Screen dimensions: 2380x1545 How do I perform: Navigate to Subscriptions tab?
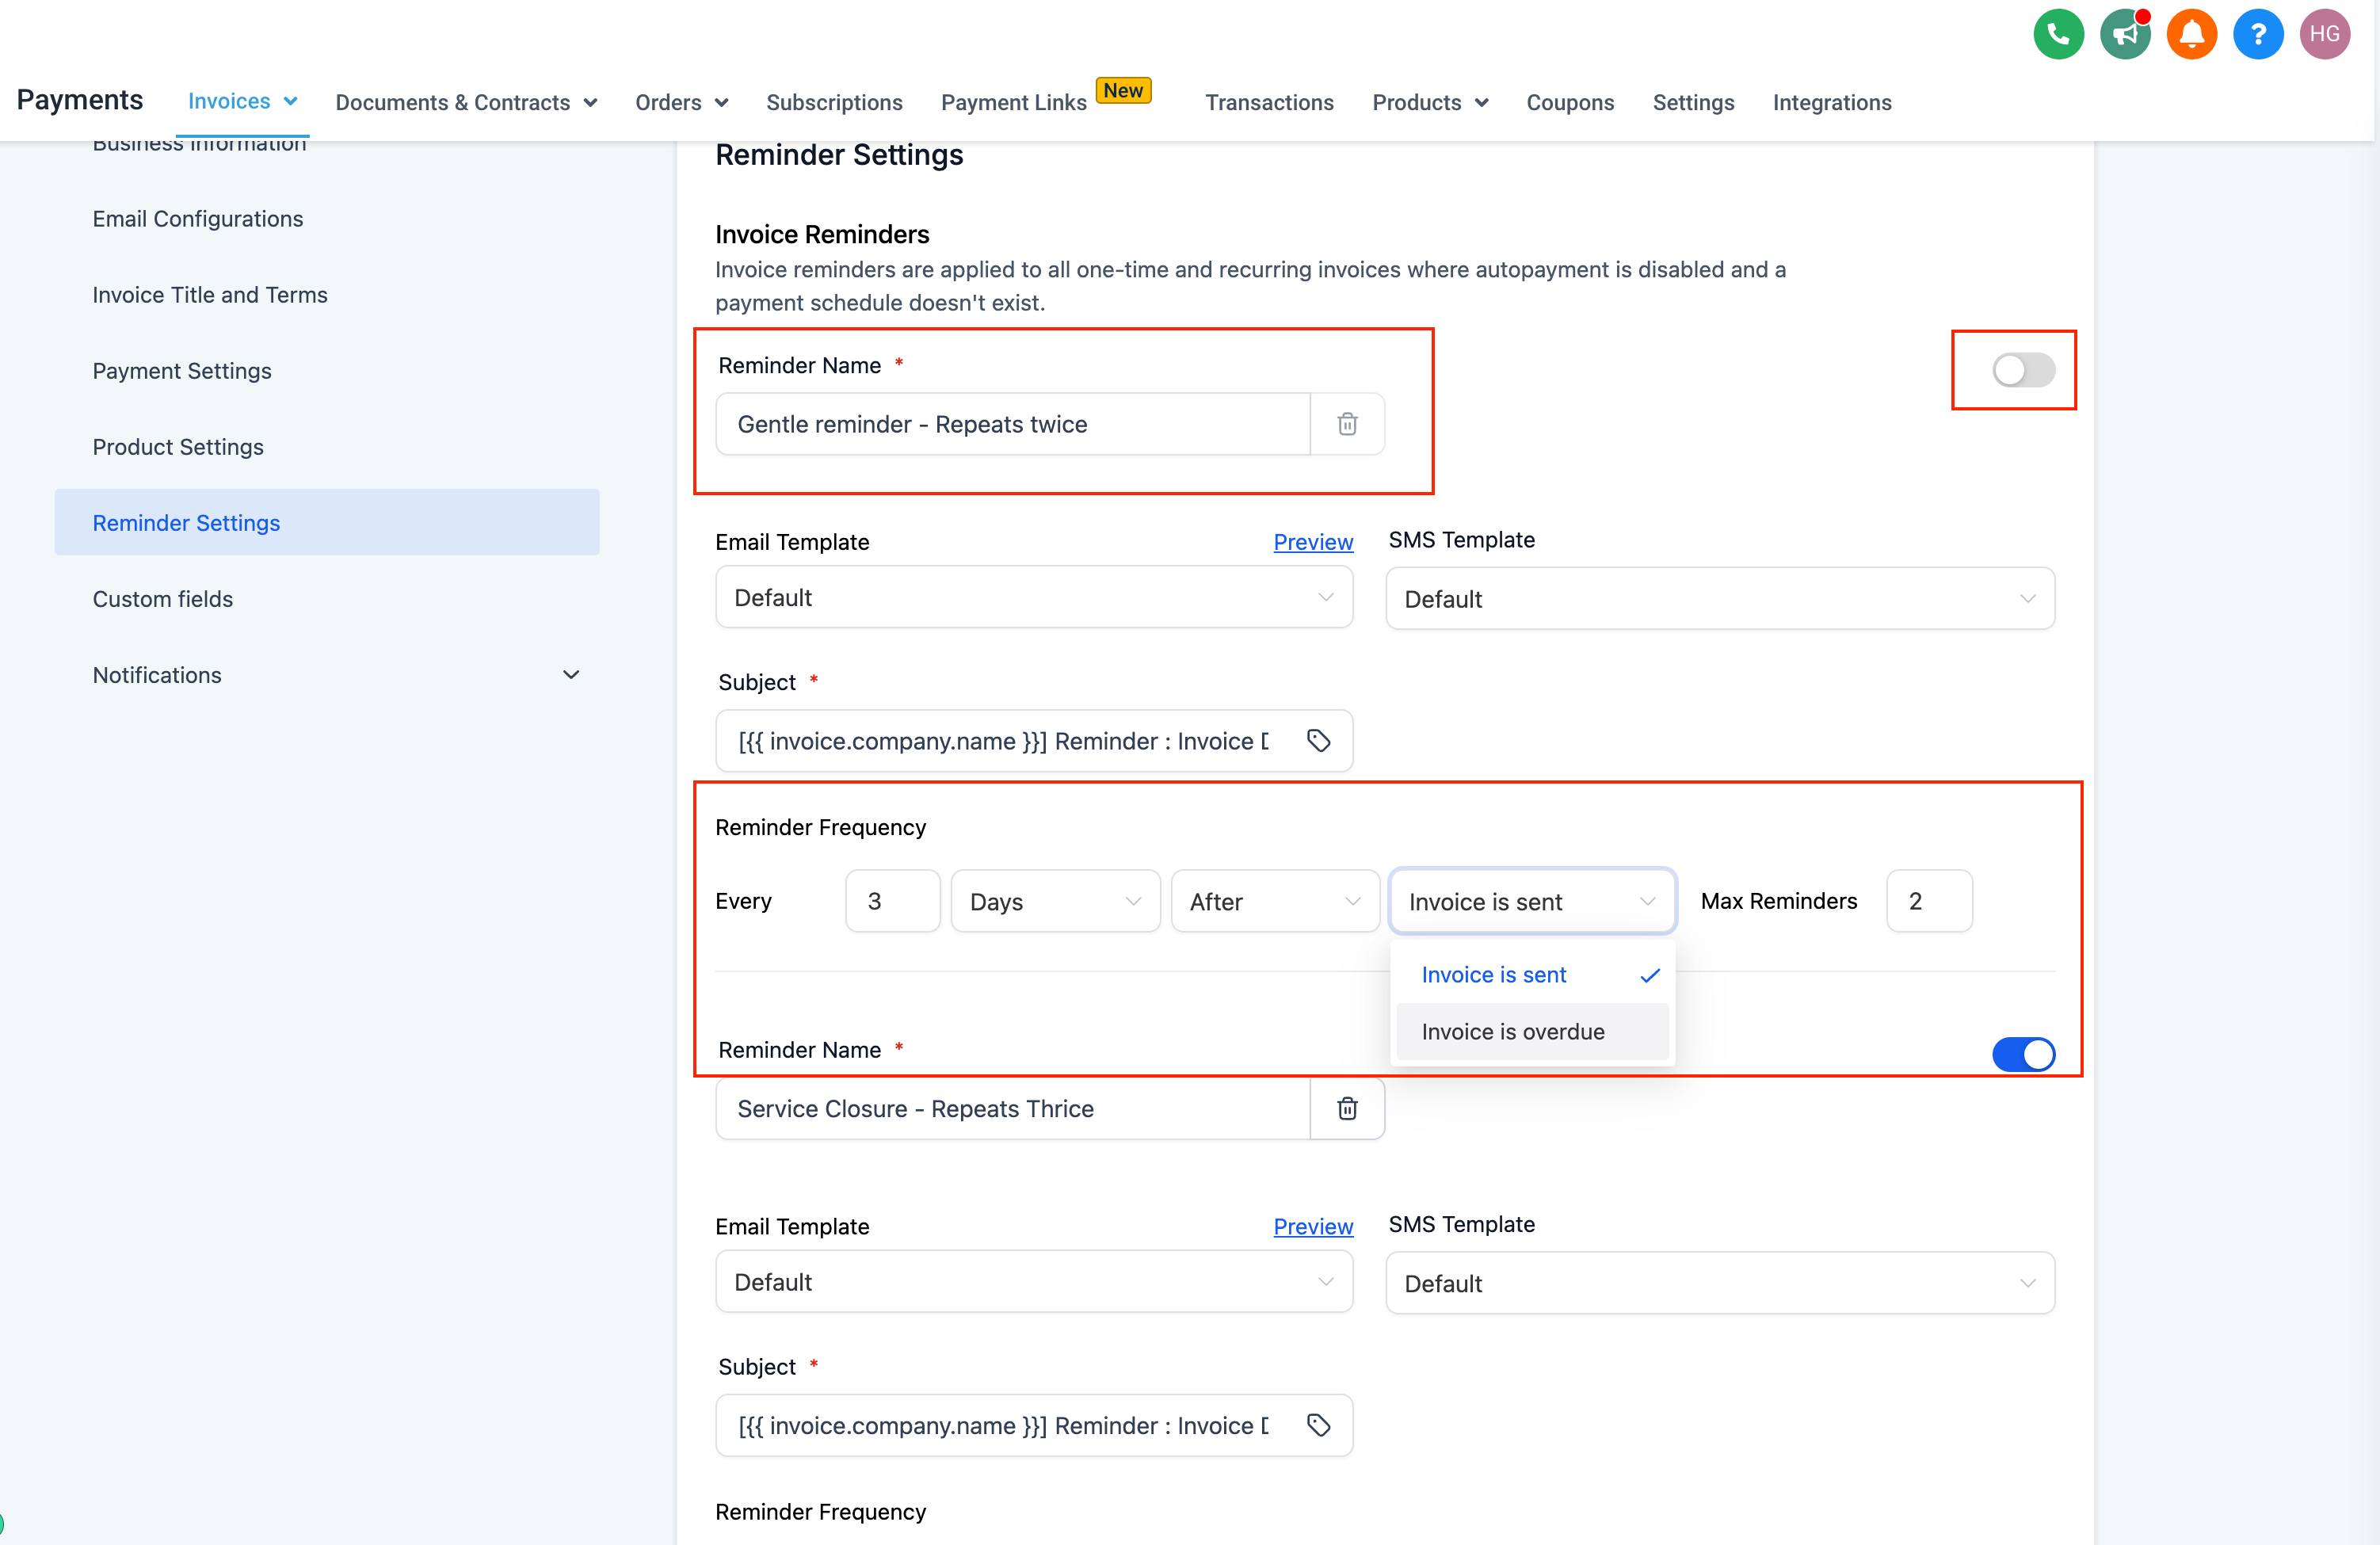(x=834, y=99)
